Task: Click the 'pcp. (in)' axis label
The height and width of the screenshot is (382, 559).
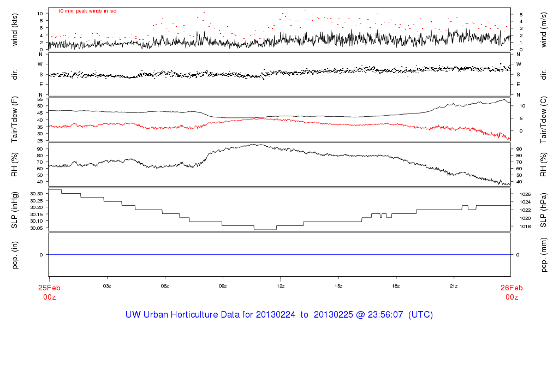Action: [15, 255]
